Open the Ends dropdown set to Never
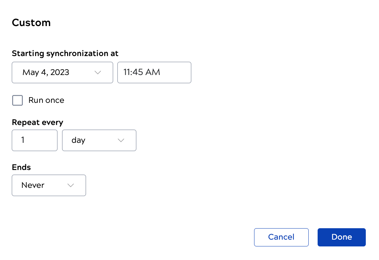The width and height of the screenshot is (379, 260). click(x=49, y=185)
